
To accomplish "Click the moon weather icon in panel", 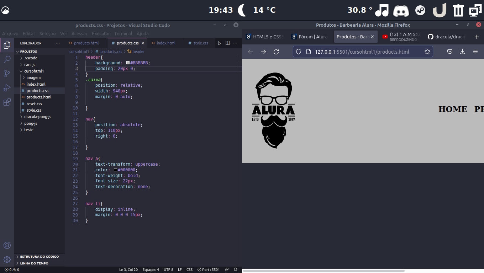I will (x=242, y=10).
